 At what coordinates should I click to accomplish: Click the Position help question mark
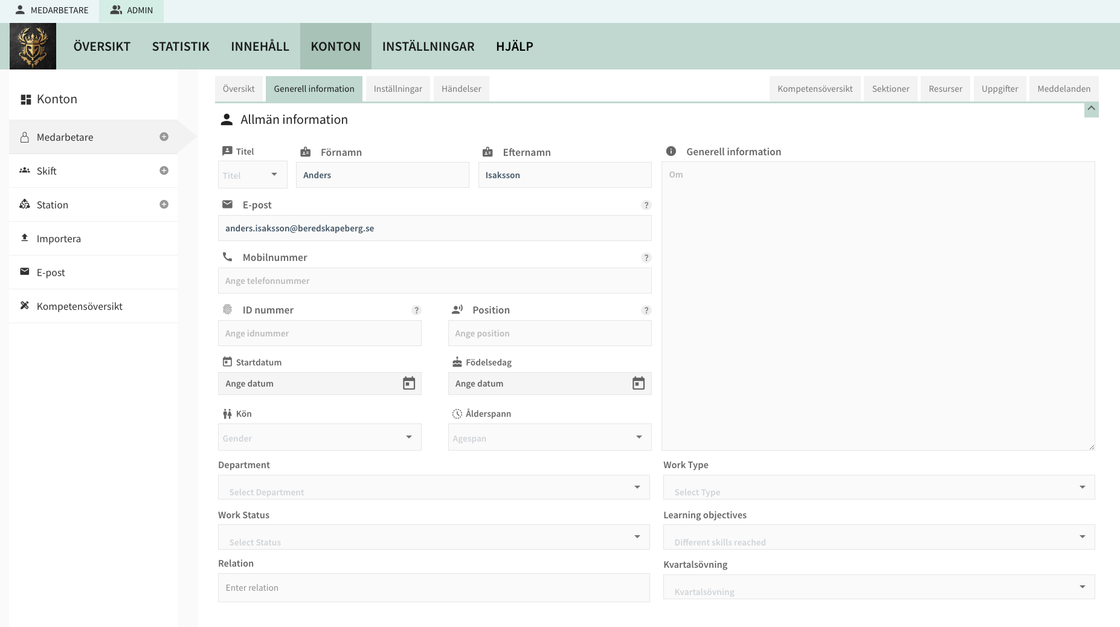(x=646, y=310)
